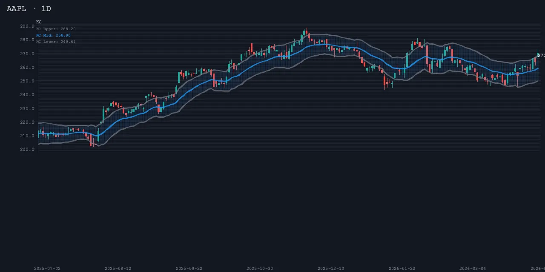Toggle the KC Lower 249.61 legend entry
Viewport: 545px width, 272px height.
point(56,42)
